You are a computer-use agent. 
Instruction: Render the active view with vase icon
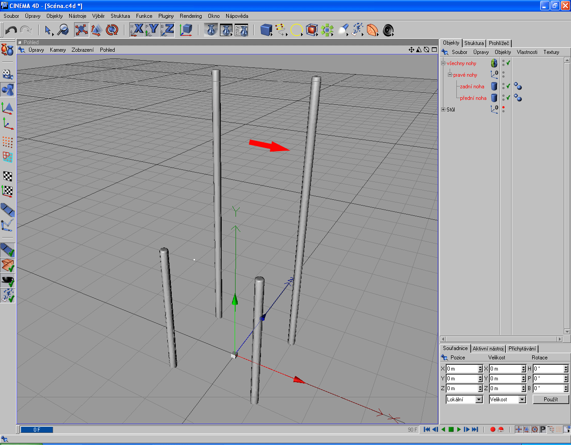point(211,30)
